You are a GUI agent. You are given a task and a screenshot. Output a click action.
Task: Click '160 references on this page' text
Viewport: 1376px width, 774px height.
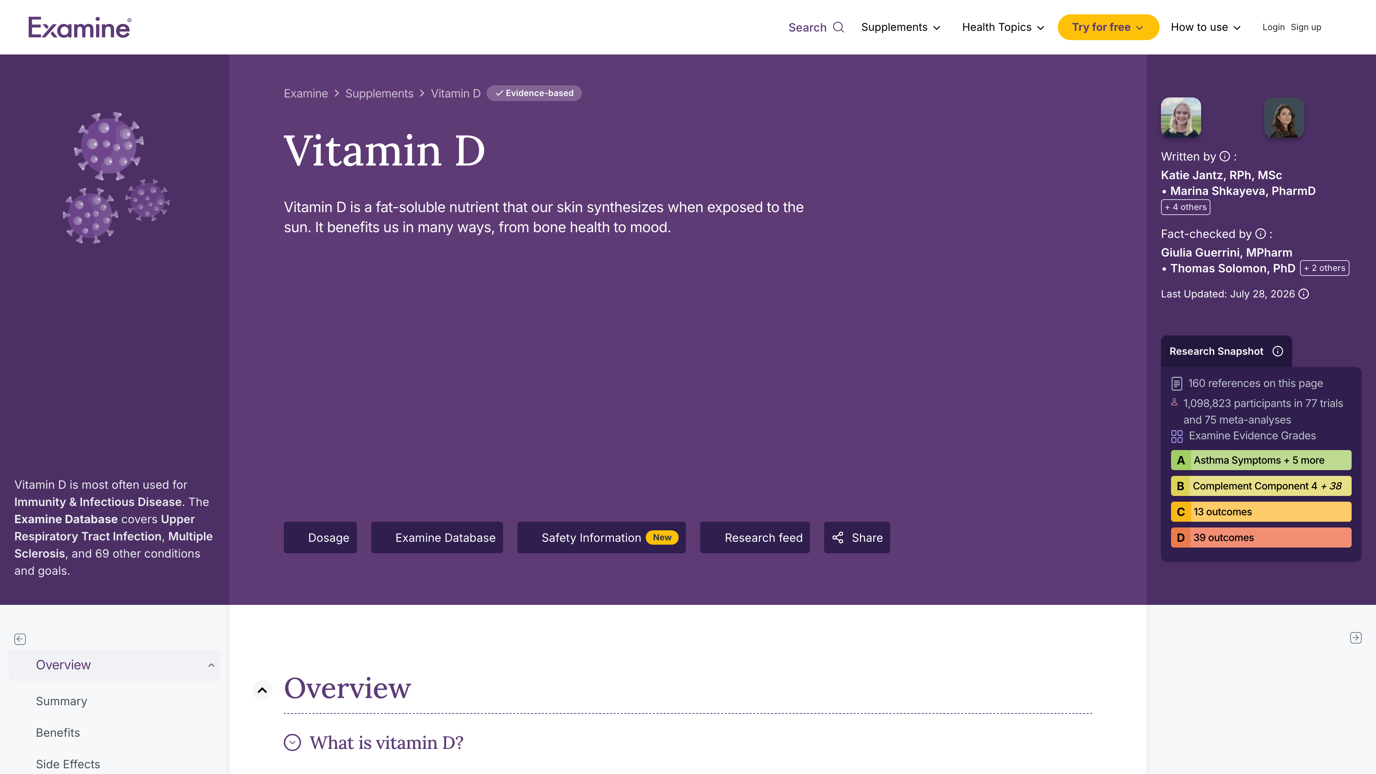coord(1255,383)
